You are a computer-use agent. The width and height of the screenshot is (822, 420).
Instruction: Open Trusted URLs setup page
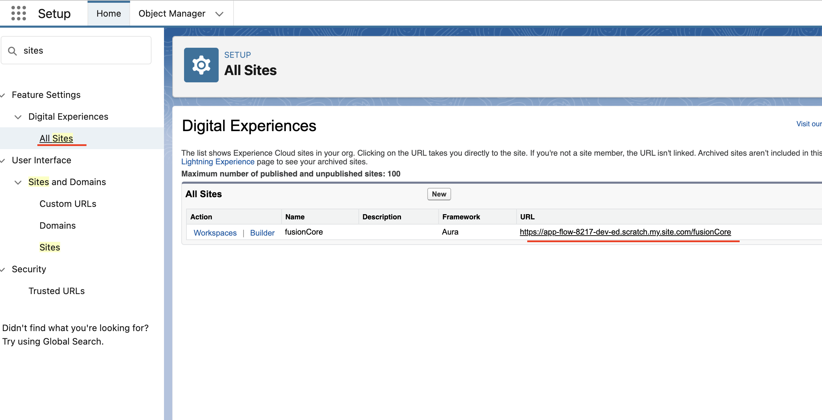point(57,291)
